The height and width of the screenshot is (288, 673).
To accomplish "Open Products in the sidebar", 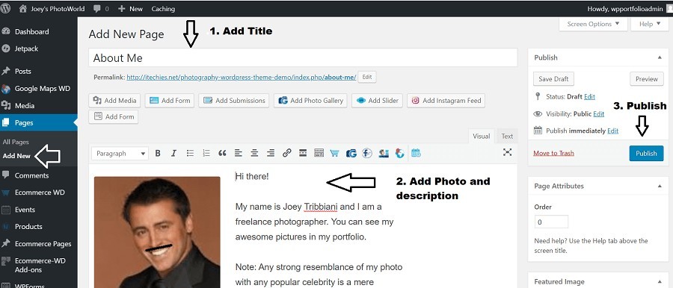I will click(28, 226).
